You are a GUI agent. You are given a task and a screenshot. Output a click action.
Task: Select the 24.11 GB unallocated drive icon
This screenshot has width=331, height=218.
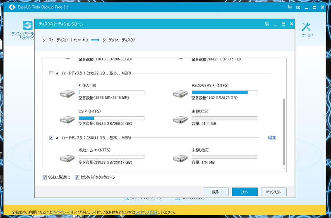pyautogui.click(x=180, y=120)
